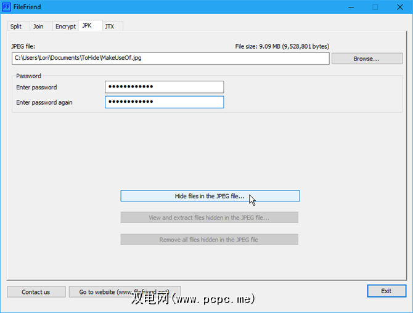Click the Password group label
413x313 pixels.
29,76
